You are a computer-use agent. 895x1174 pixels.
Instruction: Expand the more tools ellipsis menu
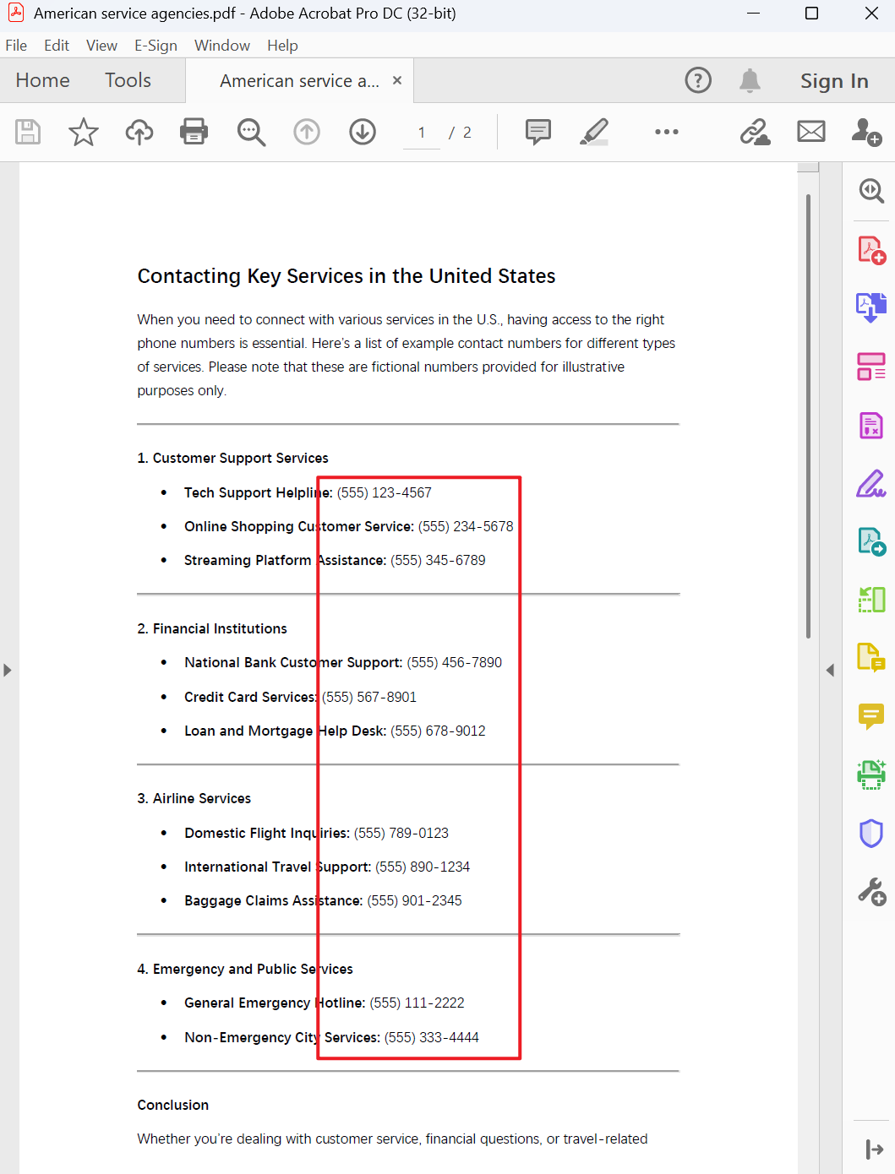(x=667, y=132)
